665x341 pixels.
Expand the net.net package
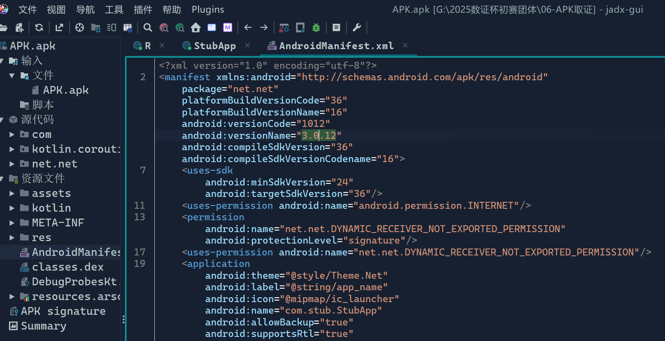click(x=12, y=164)
